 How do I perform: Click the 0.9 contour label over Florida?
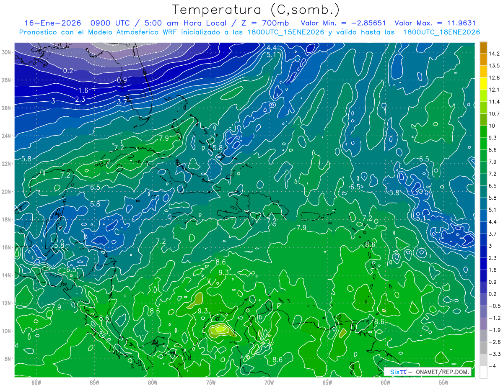[122, 80]
